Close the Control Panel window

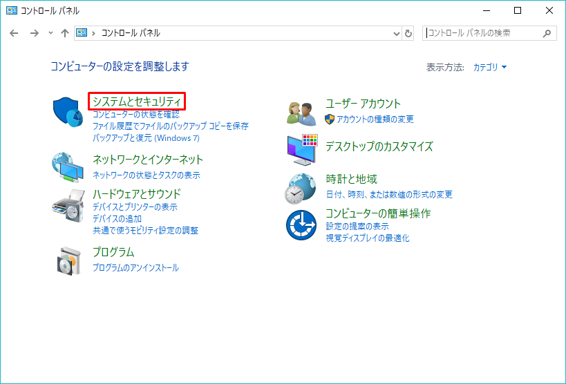[549, 10]
